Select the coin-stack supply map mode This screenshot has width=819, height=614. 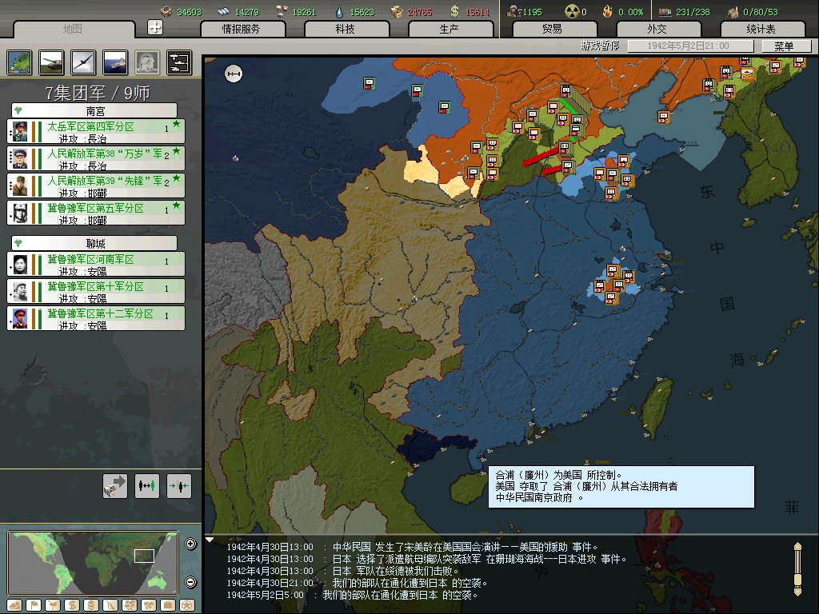click(x=91, y=605)
